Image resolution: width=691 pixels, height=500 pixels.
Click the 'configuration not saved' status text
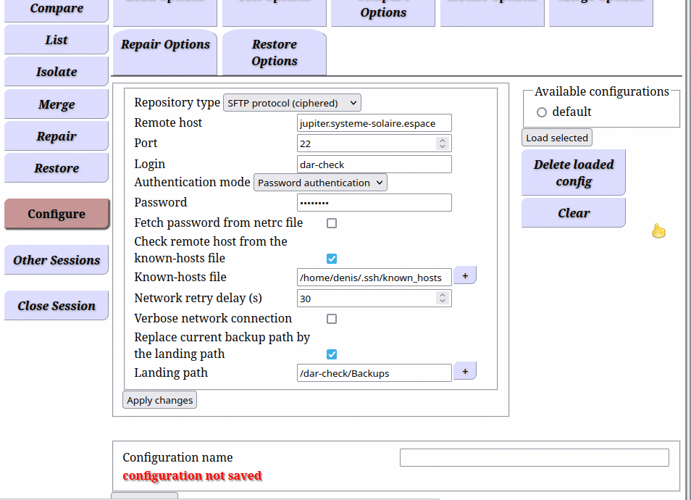[x=192, y=476]
